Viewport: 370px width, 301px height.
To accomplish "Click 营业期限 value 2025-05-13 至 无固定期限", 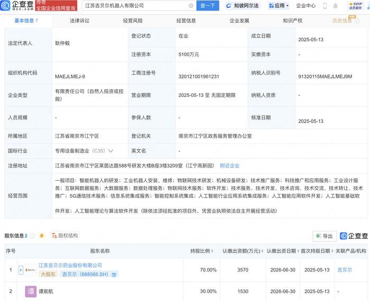I will click(207, 95).
